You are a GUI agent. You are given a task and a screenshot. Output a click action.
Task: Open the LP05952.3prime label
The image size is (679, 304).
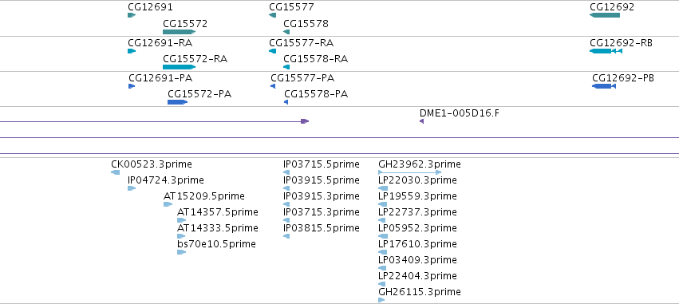coord(417,227)
